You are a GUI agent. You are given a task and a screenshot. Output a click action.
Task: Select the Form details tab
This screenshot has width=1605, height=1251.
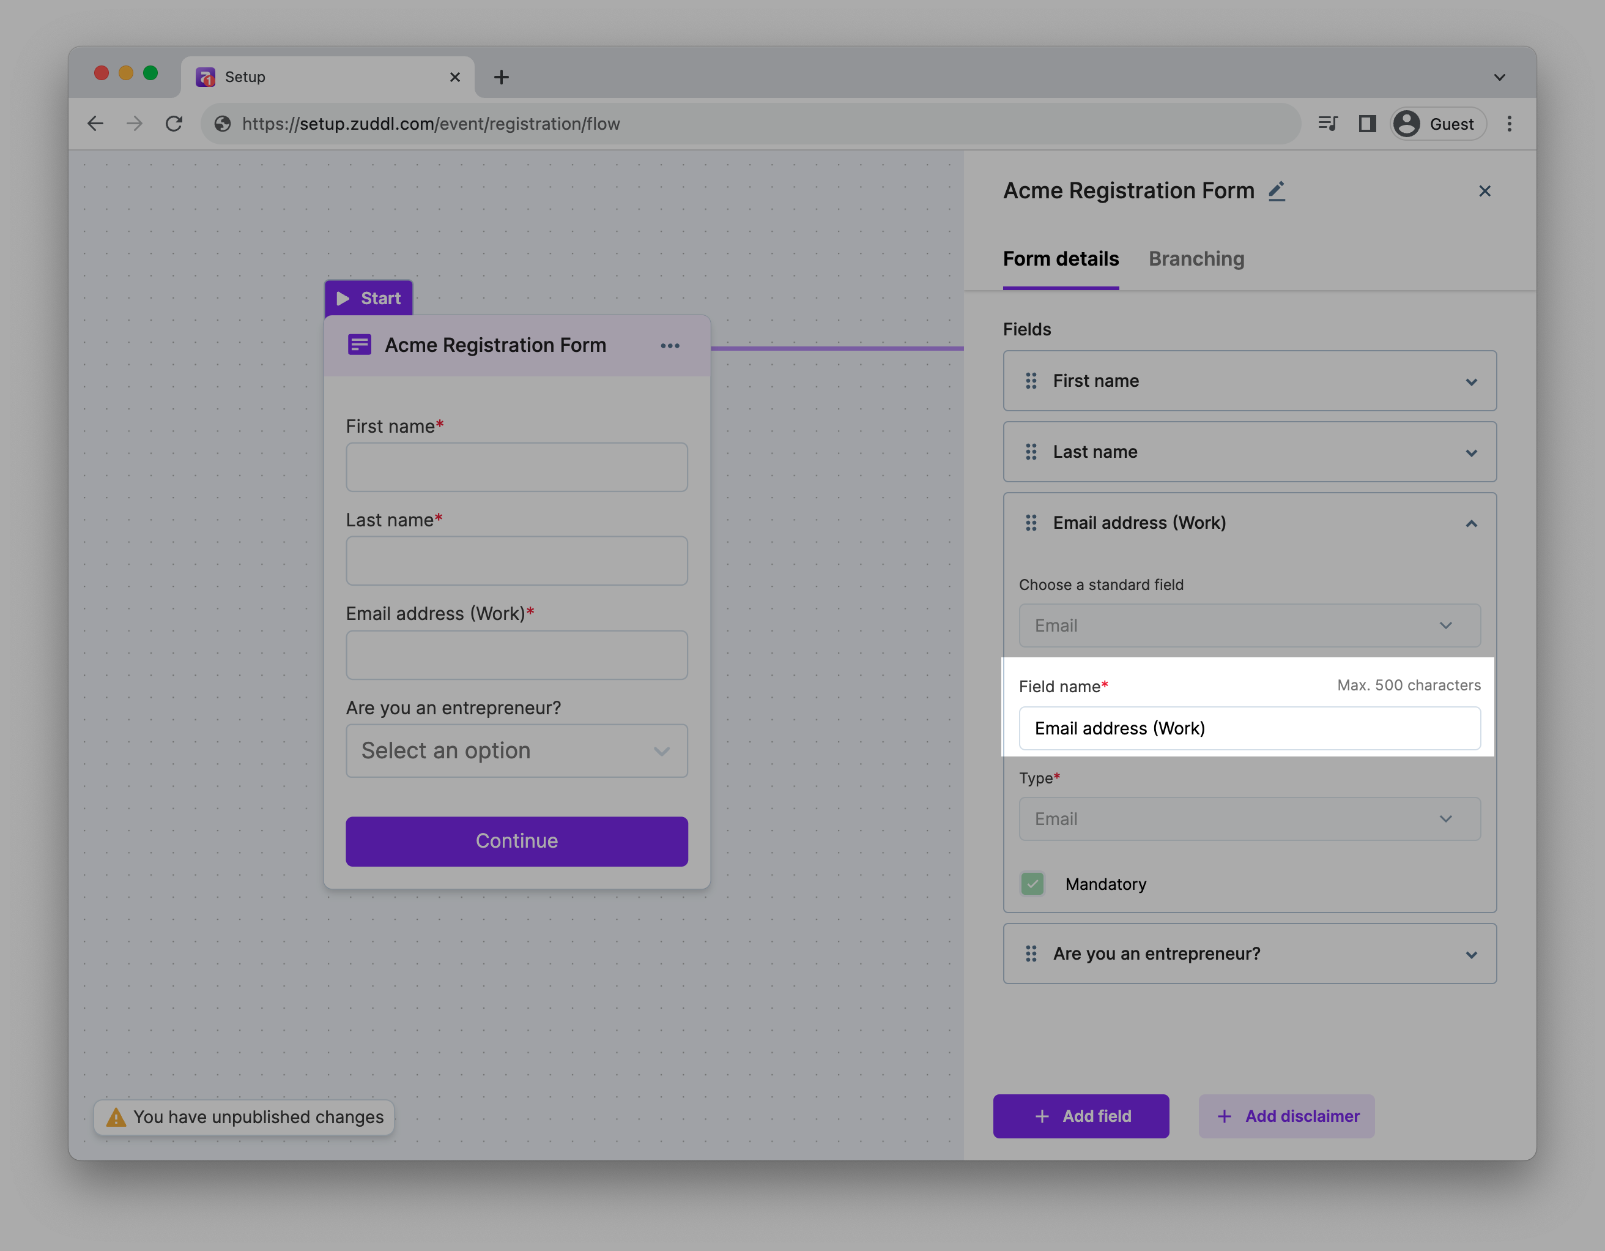pyautogui.click(x=1061, y=259)
